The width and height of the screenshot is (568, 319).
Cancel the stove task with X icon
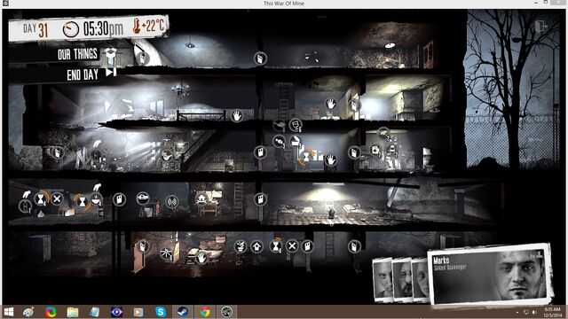point(57,198)
